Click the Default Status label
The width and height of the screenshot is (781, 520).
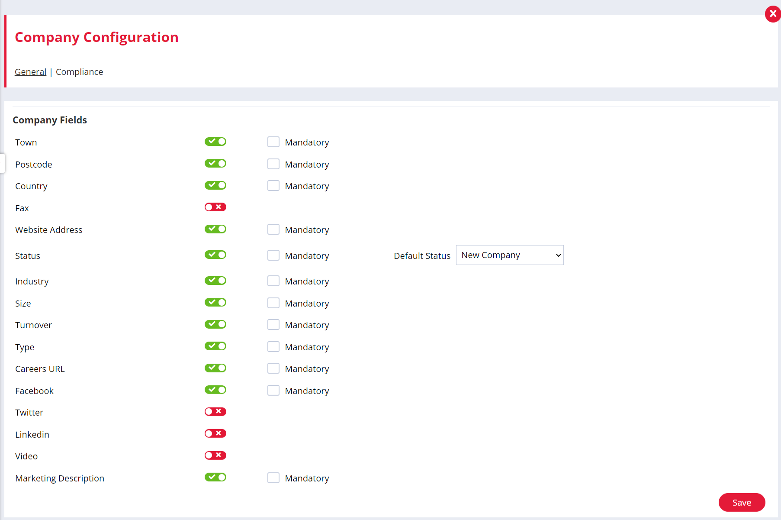click(x=422, y=256)
